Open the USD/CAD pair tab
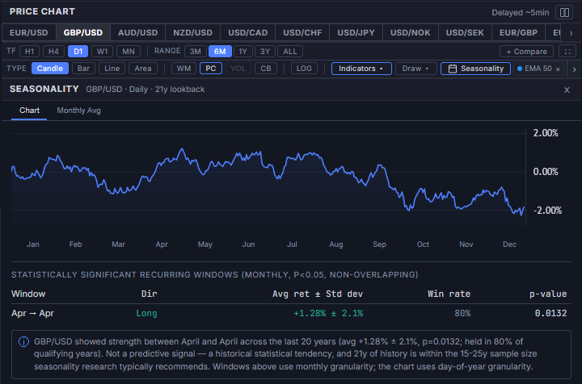The height and width of the screenshot is (384, 582). pyautogui.click(x=247, y=32)
